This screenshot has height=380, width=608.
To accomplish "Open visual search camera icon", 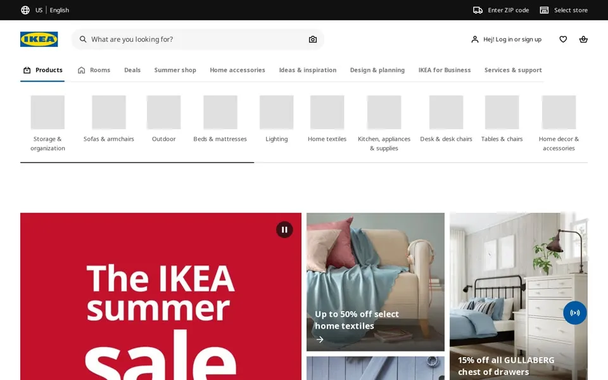I will tap(312, 39).
